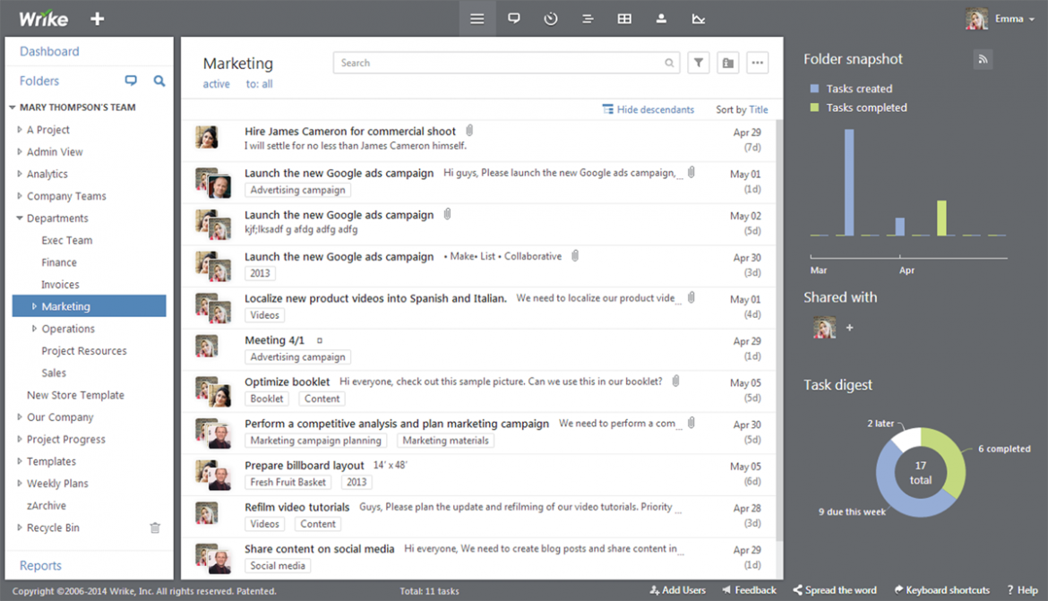The width and height of the screenshot is (1048, 601).
Task: Click the Add Users button
Action: pos(678,589)
